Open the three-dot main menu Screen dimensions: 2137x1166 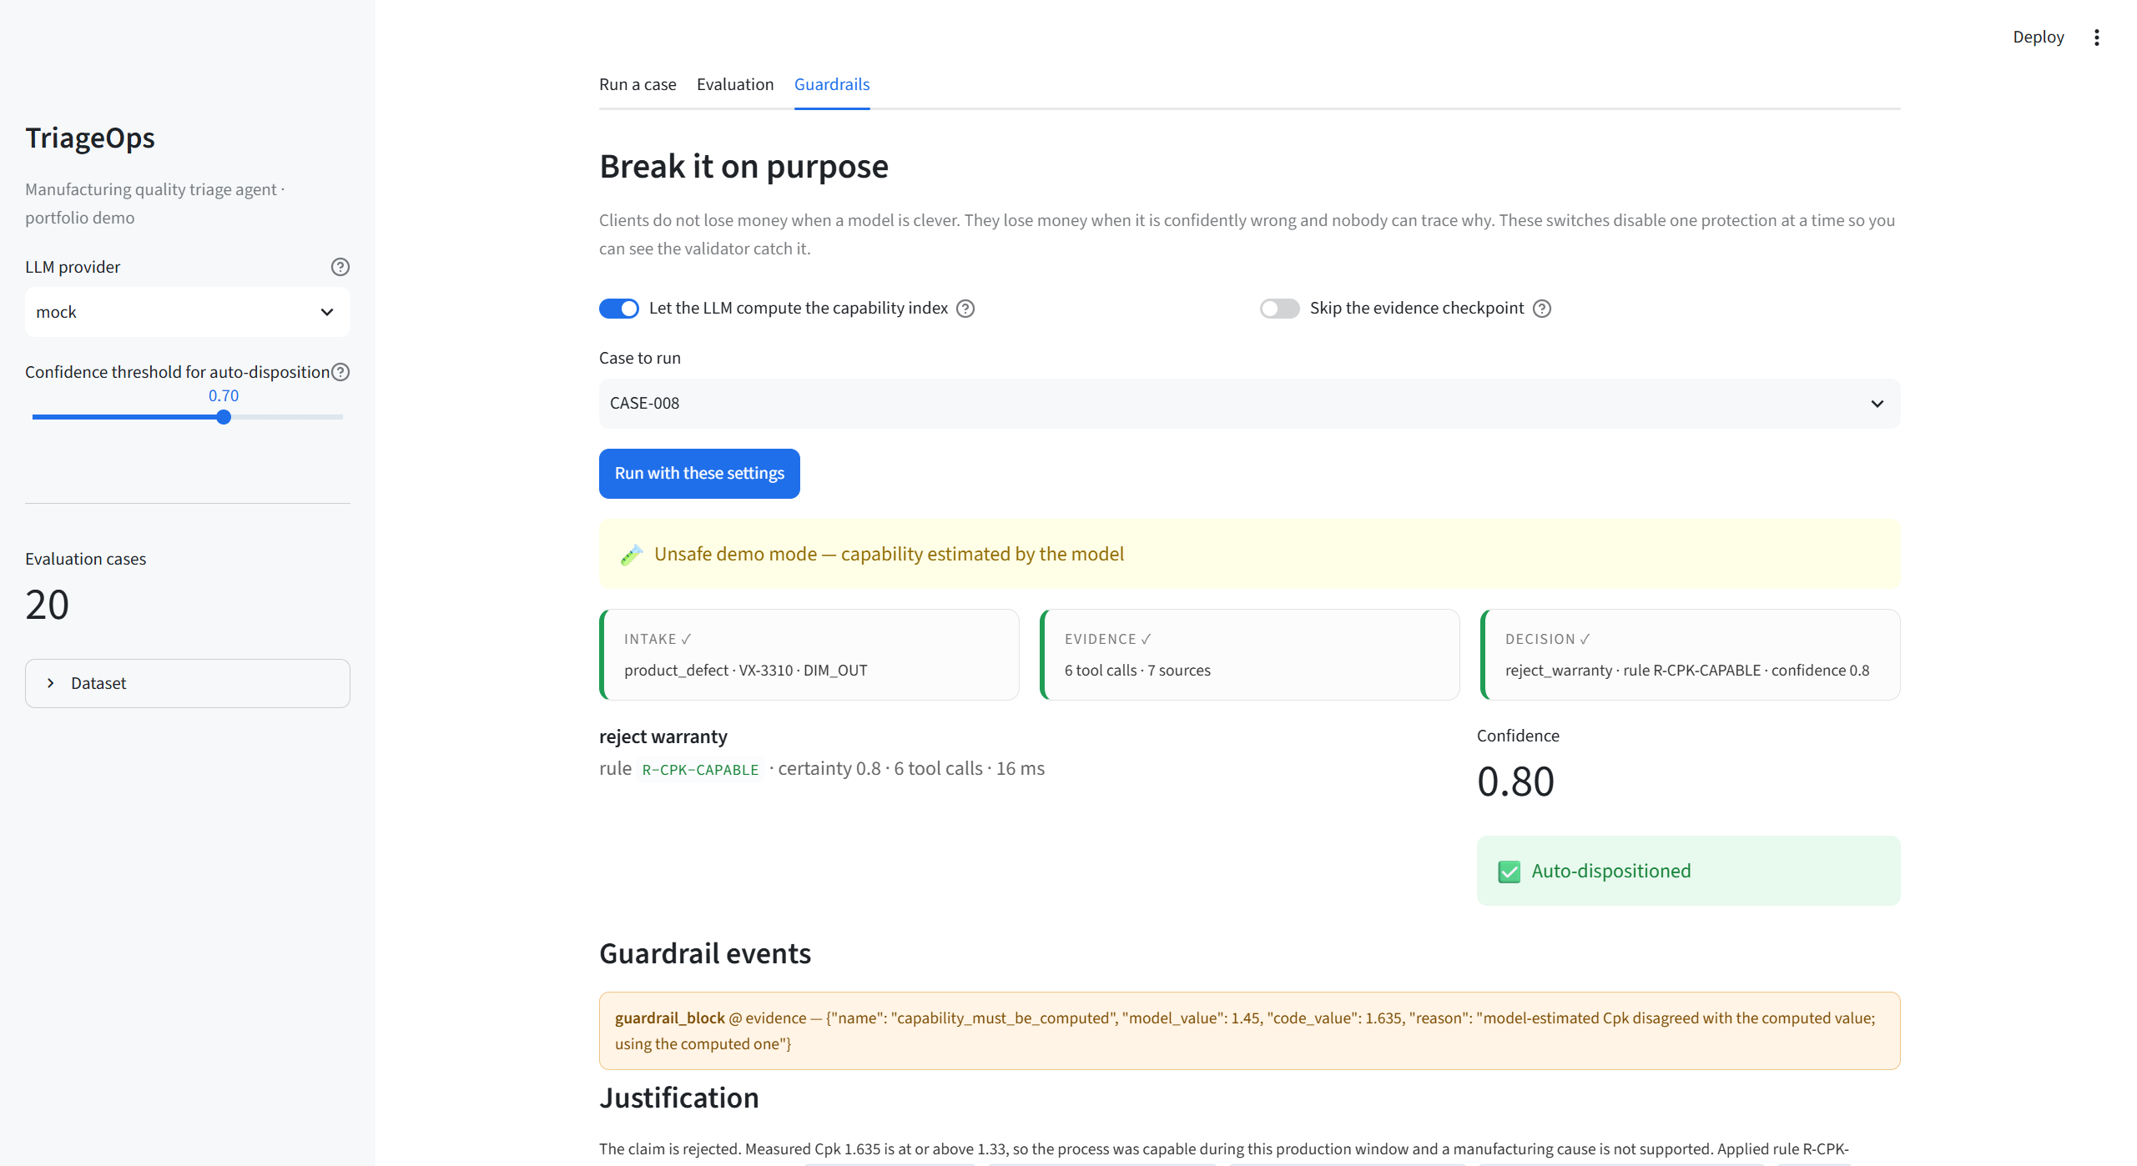tap(2096, 38)
